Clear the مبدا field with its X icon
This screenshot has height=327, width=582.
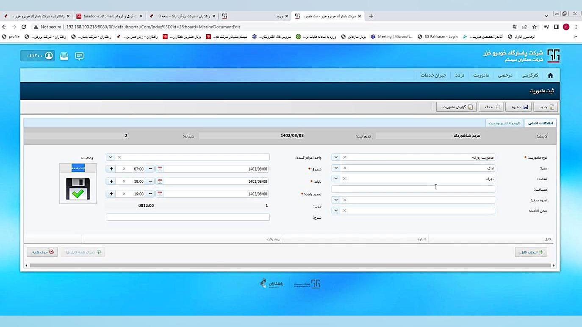coord(345,168)
